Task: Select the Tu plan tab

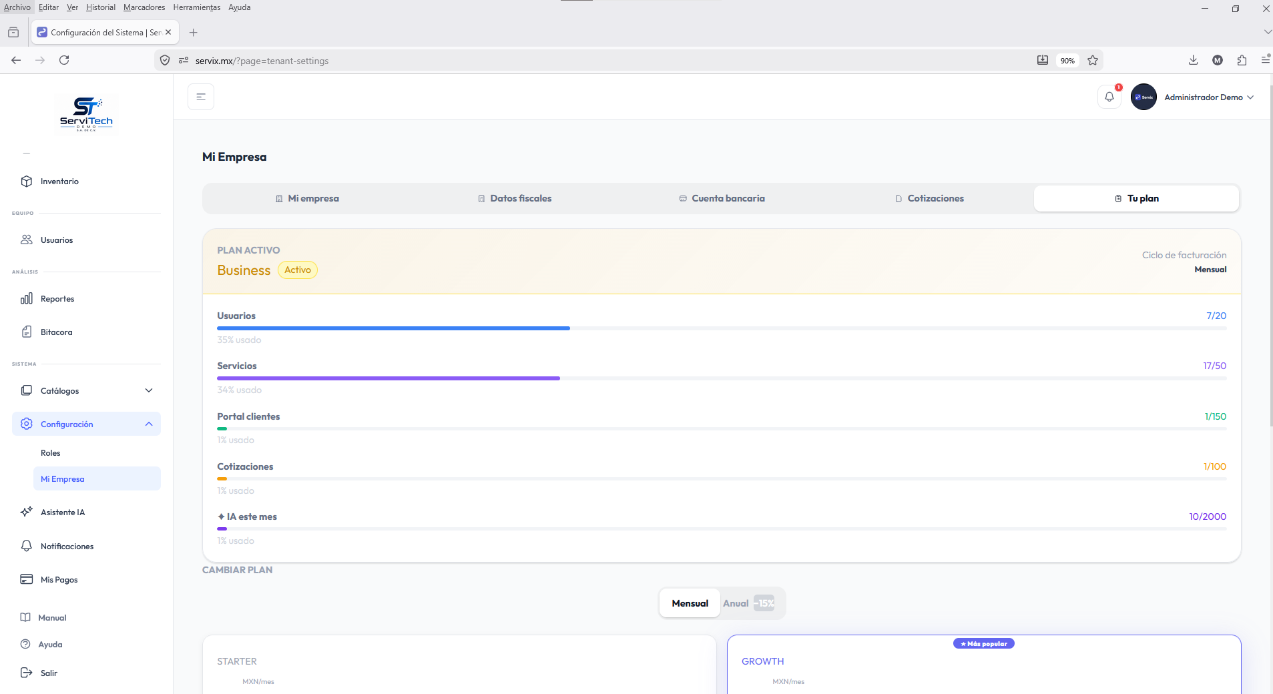Action: coord(1136,198)
